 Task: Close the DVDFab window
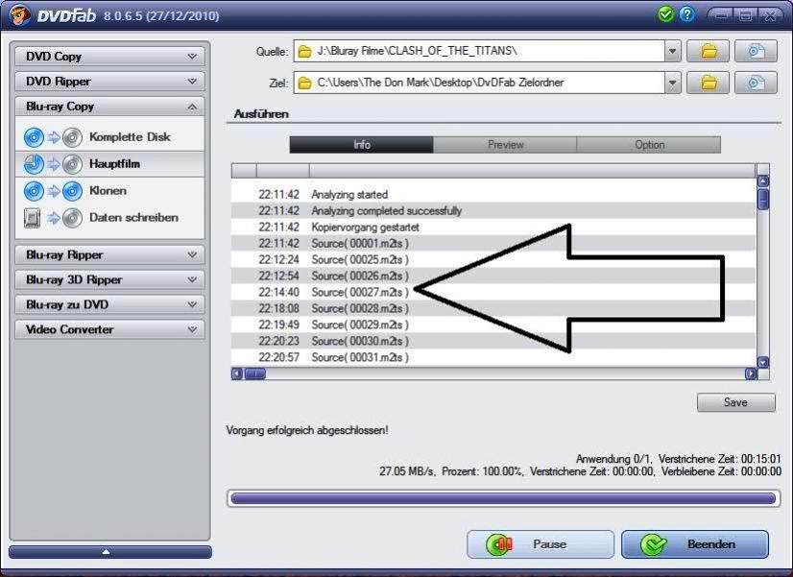click(x=770, y=15)
